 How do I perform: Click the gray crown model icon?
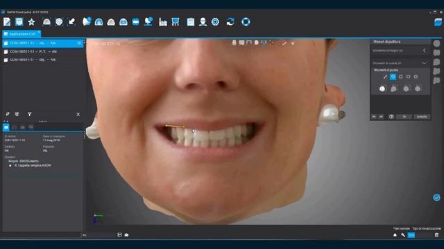pos(111,22)
